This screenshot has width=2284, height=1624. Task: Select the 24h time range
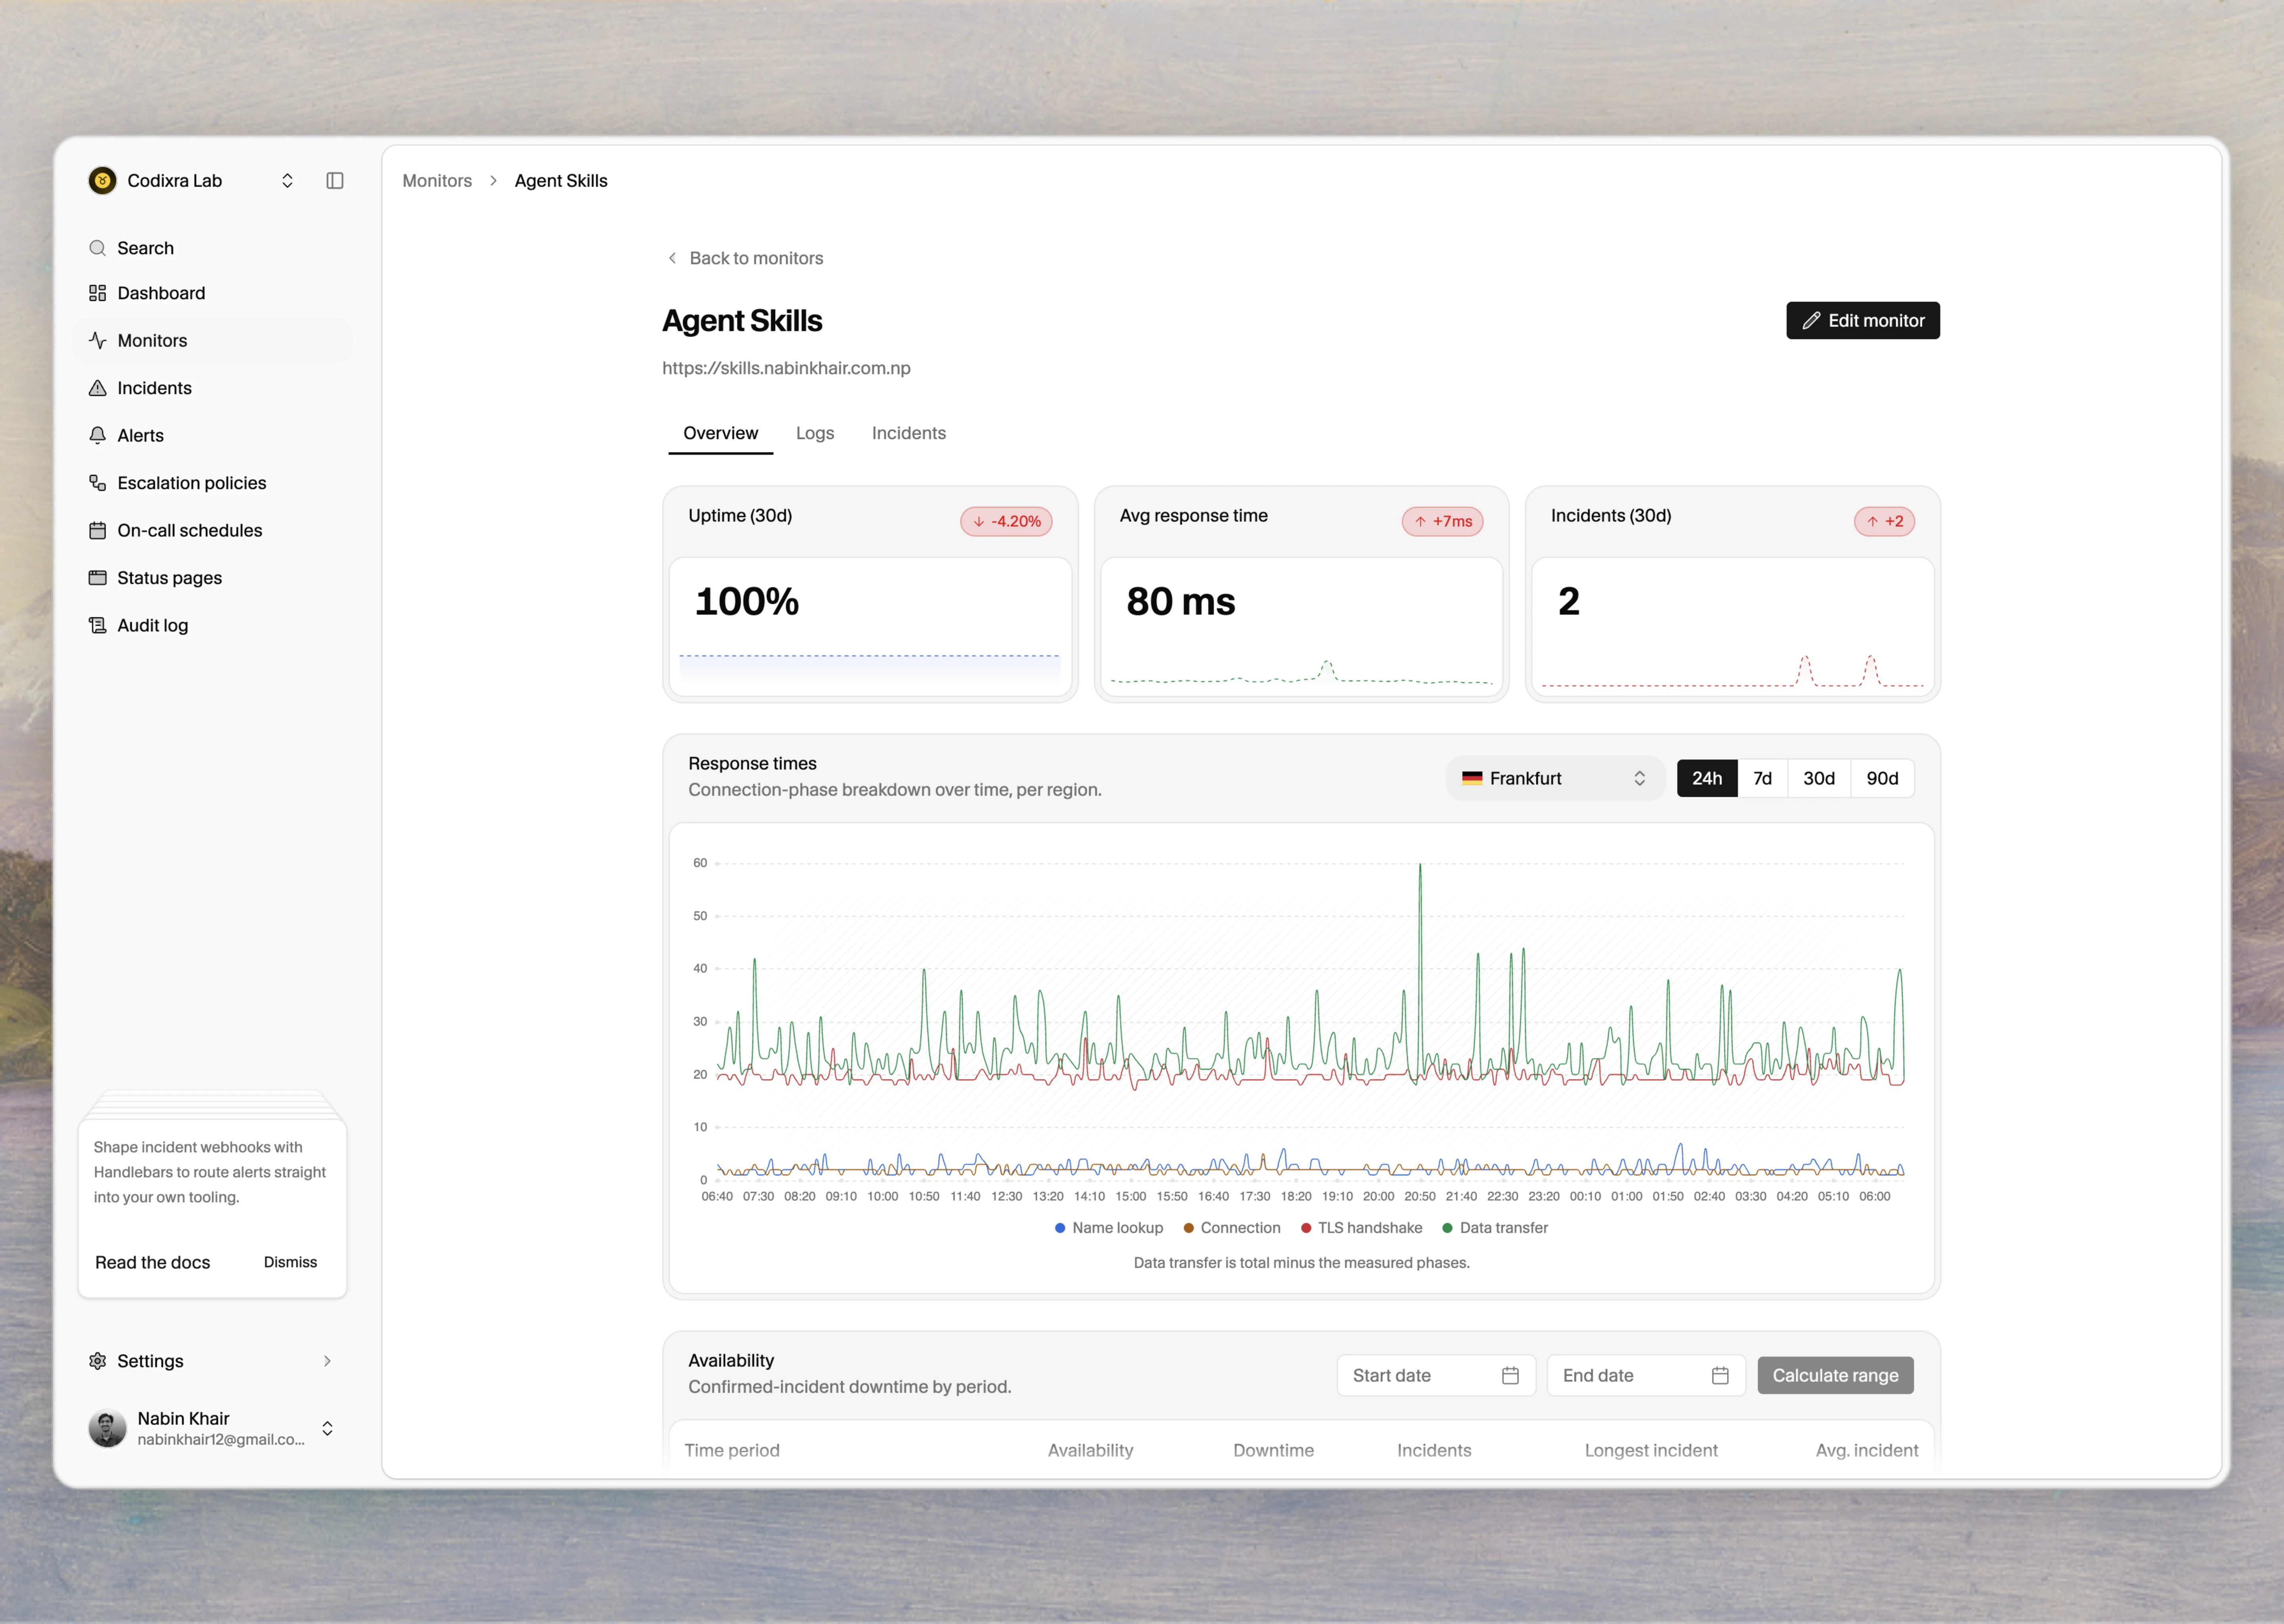[1707, 778]
